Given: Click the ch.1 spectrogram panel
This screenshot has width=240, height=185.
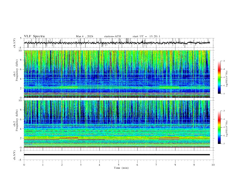Looking at the screenshot, I should pyautogui.click(x=117, y=74).
